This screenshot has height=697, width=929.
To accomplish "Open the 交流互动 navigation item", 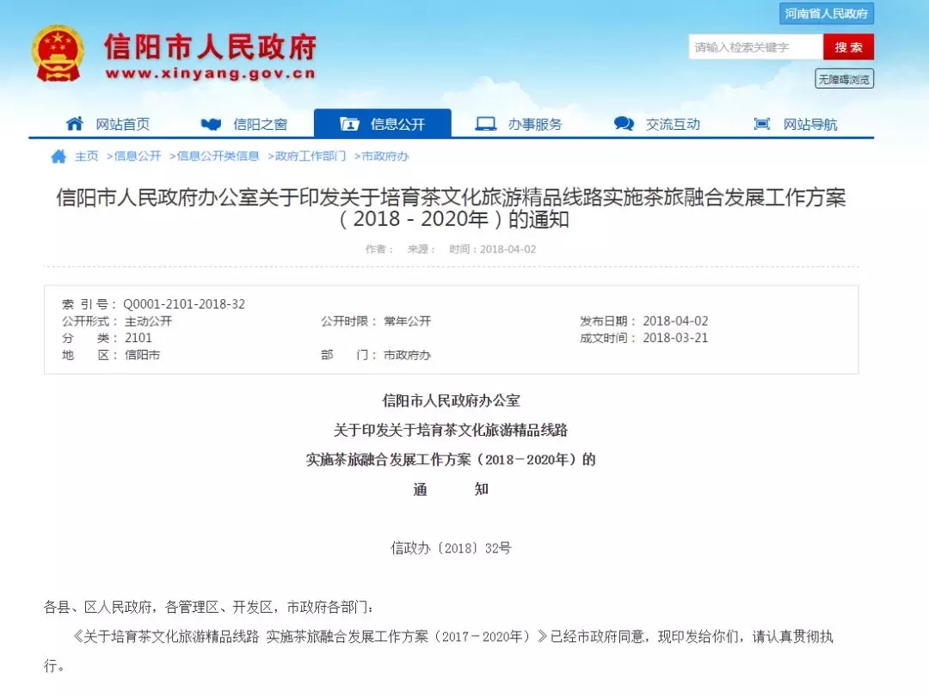I will point(673,124).
